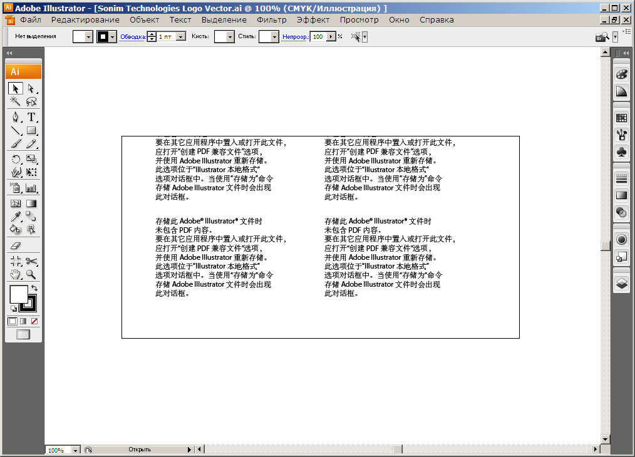Screen dimensions: 635x457
Task: Open the Symbols panel (club icon)
Action: pos(621,151)
